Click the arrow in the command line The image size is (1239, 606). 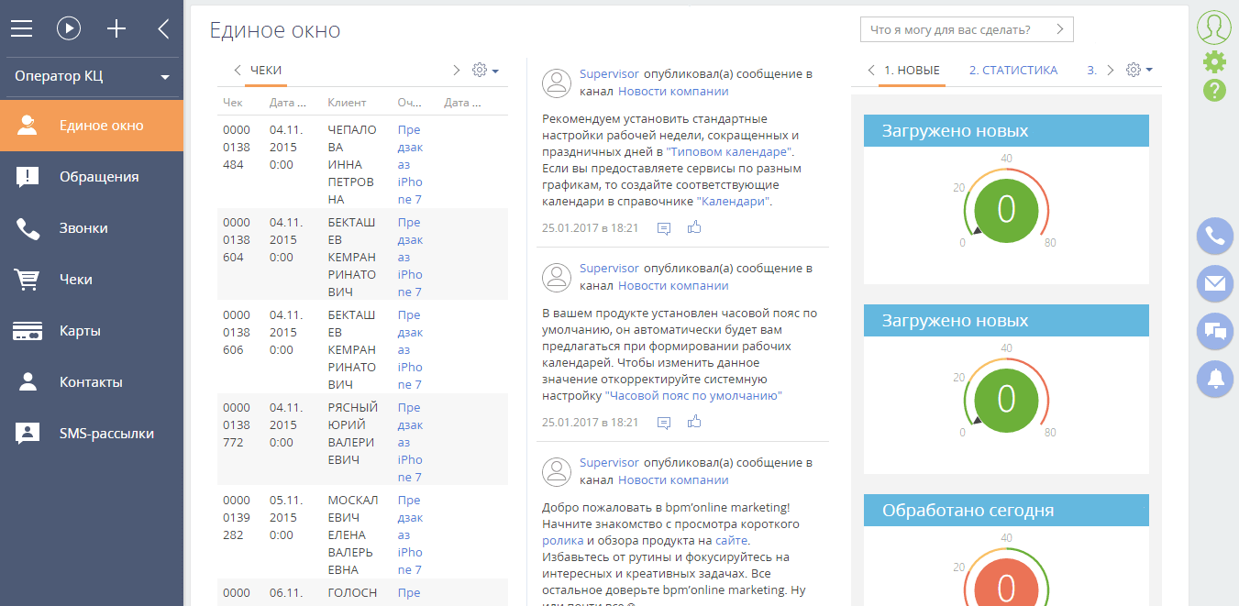(1060, 29)
